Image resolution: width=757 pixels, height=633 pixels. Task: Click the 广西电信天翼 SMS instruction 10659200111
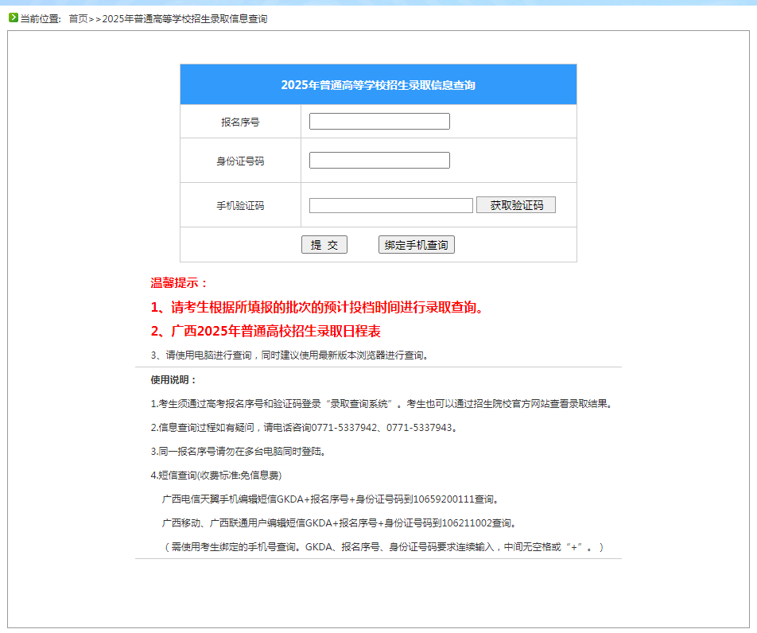click(331, 499)
